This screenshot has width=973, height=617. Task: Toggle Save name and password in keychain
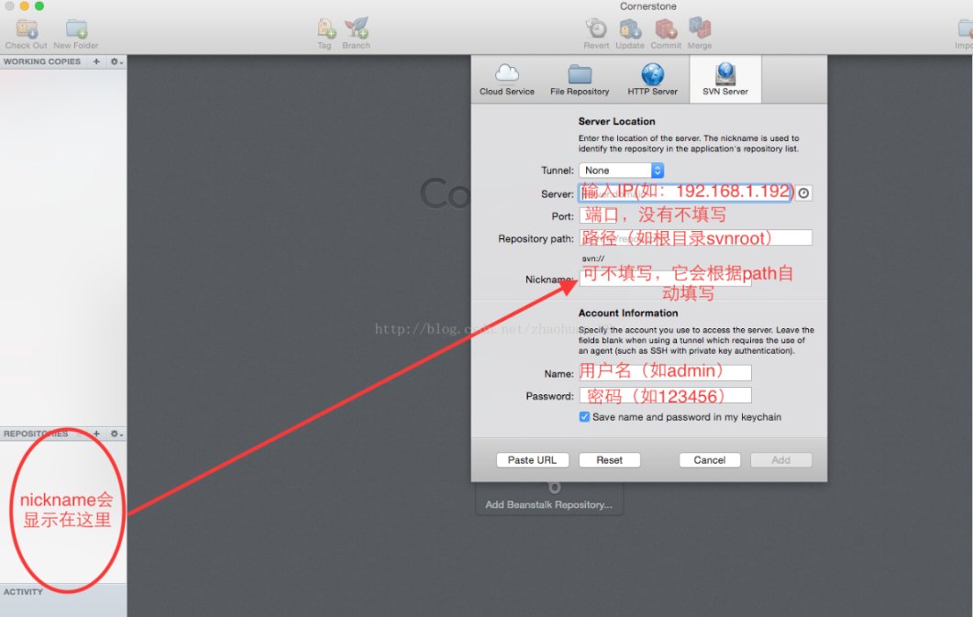click(584, 417)
